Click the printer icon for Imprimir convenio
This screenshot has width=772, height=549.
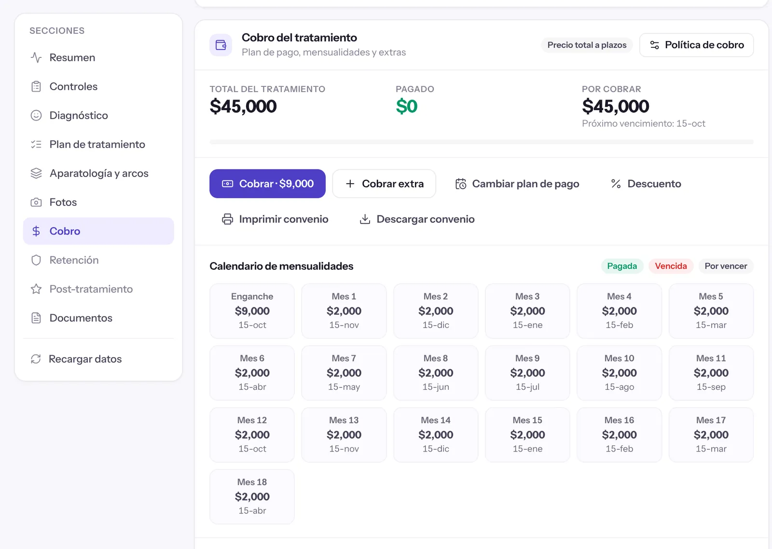pyautogui.click(x=227, y=219)
